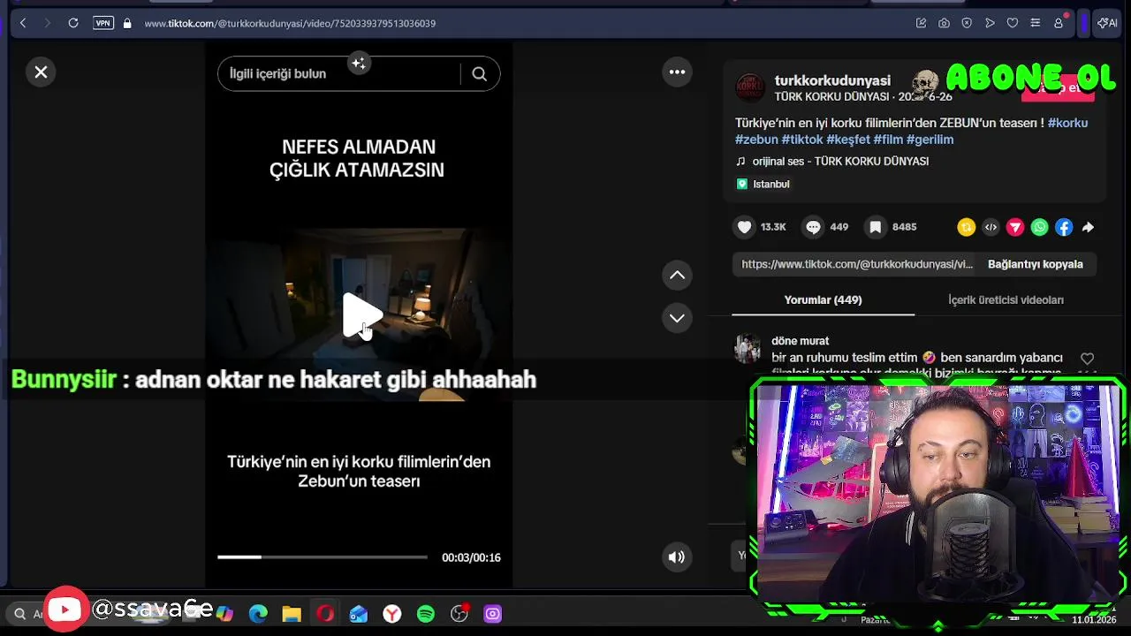1131x636 pixels.
Task: Open OBS Studio from the taskbar
Action: click(x=459, y=614)
